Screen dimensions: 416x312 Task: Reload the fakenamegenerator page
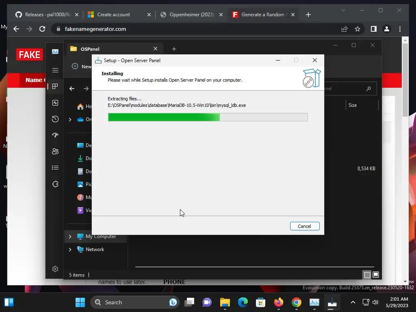(x=42, y=29)
